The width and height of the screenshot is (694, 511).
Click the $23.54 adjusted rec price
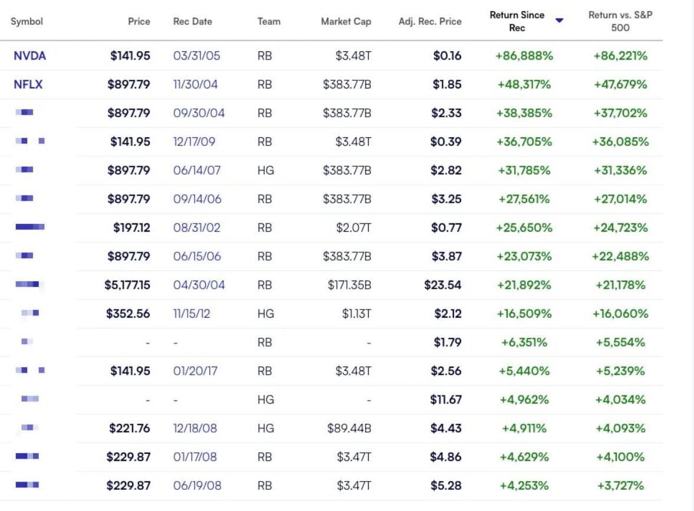[x=443, y=285]
